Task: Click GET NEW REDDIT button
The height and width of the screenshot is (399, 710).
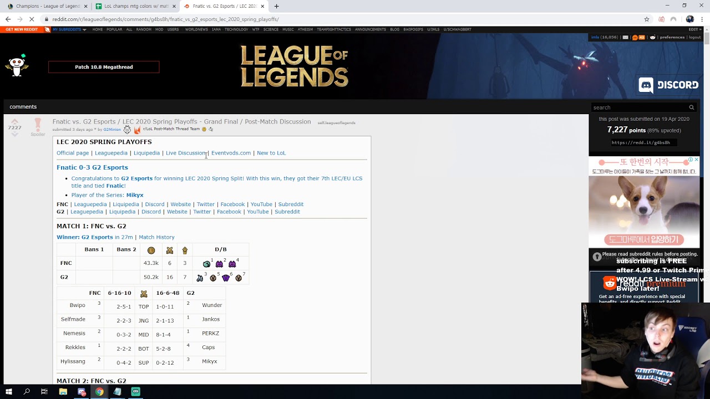Action: pos(23,29)
